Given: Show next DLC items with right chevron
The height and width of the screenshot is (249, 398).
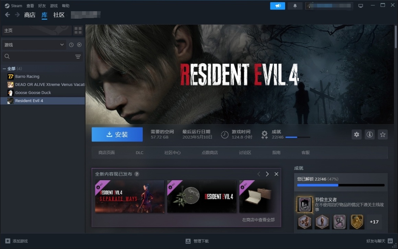Looking at the screenshot, I should (267, 174).
